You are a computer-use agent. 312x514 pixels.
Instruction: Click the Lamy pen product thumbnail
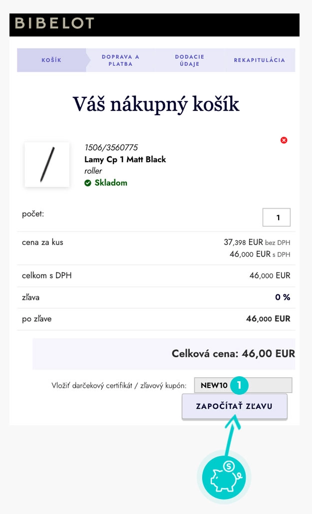47,165
